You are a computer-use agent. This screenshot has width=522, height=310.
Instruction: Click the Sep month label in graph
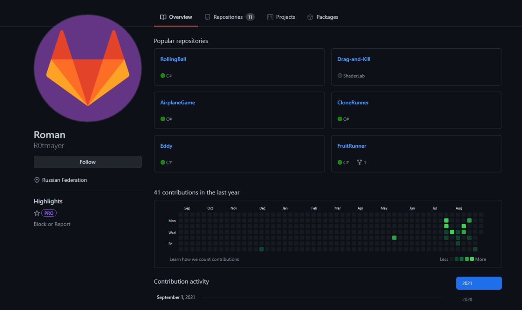187,208
